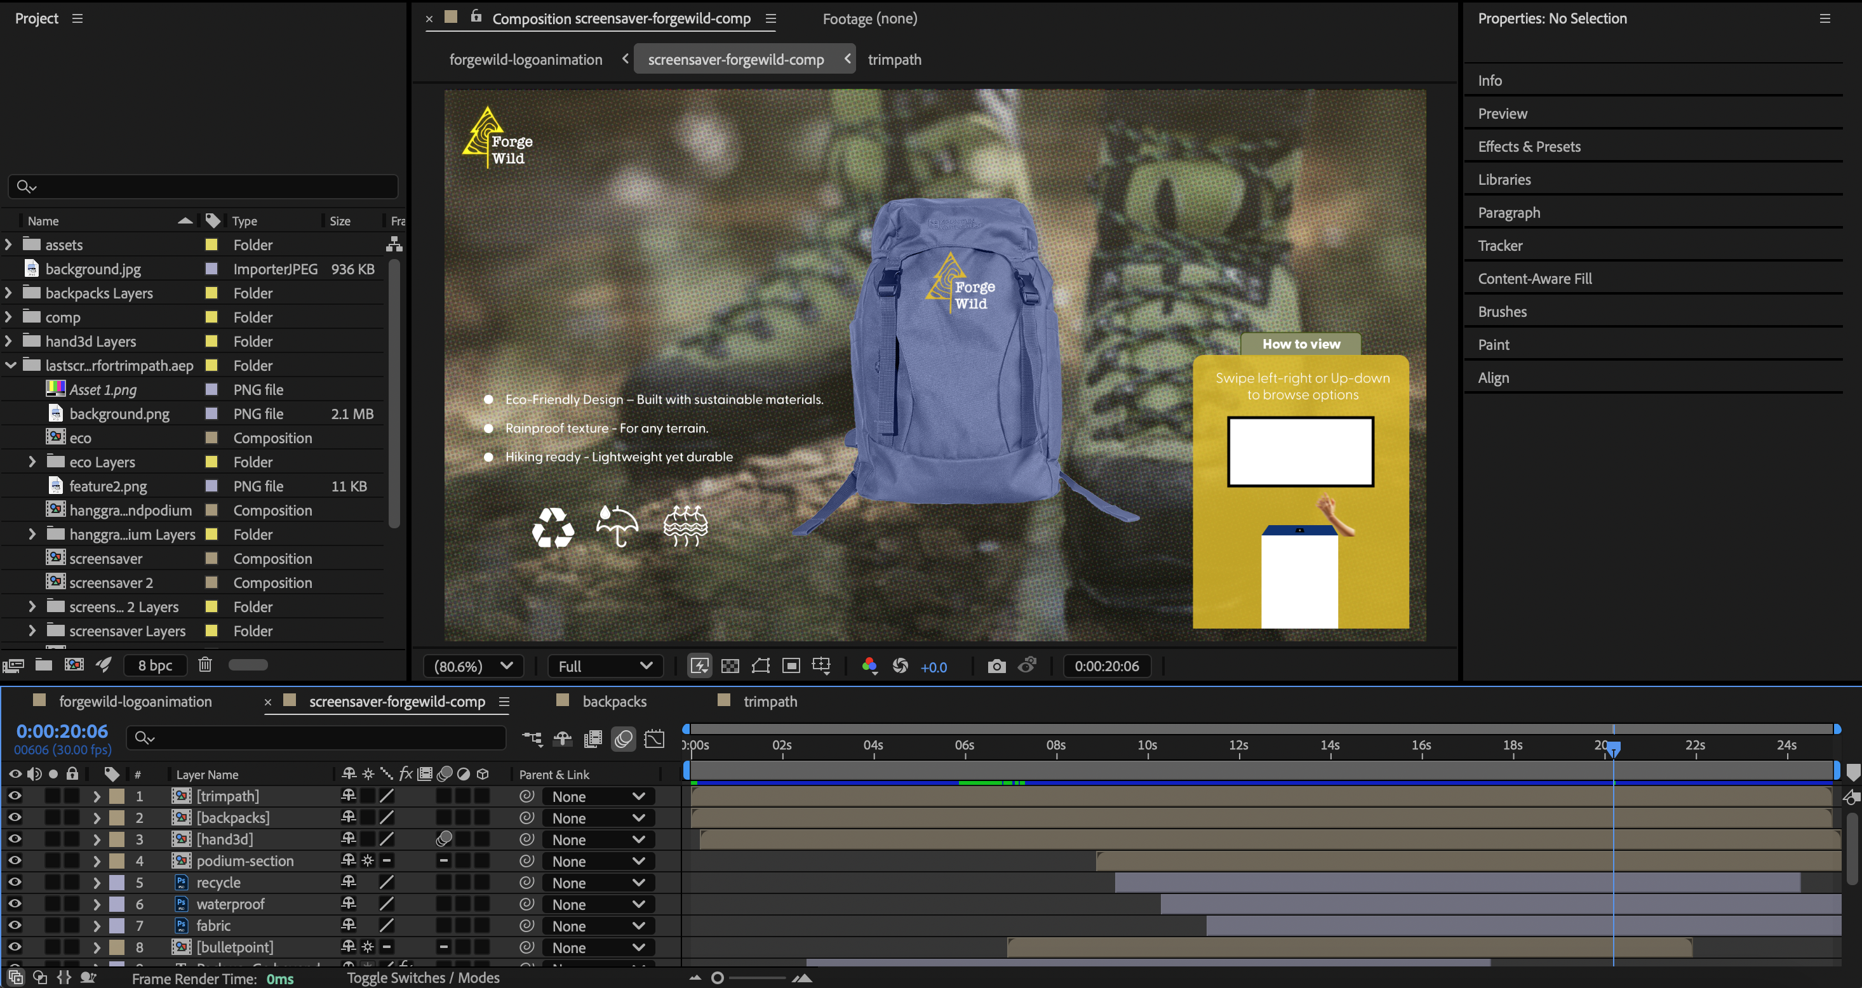This screenshot has width=1862, height=988.
Task: Click Toggle Switches / Modes
Action: (423, 978)
